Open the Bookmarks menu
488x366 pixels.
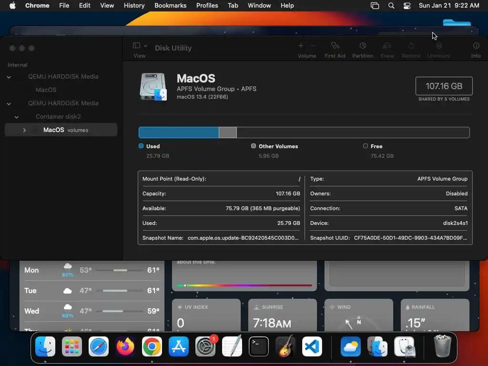(170, 6)
